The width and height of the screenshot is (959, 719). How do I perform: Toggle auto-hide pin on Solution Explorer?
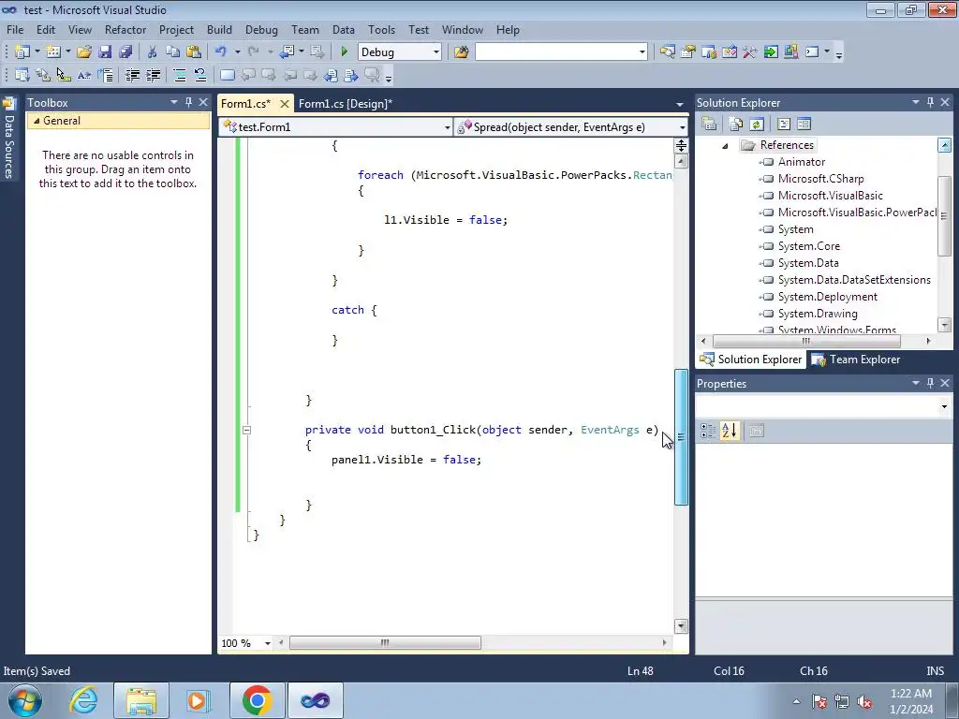tap(930, 102)
